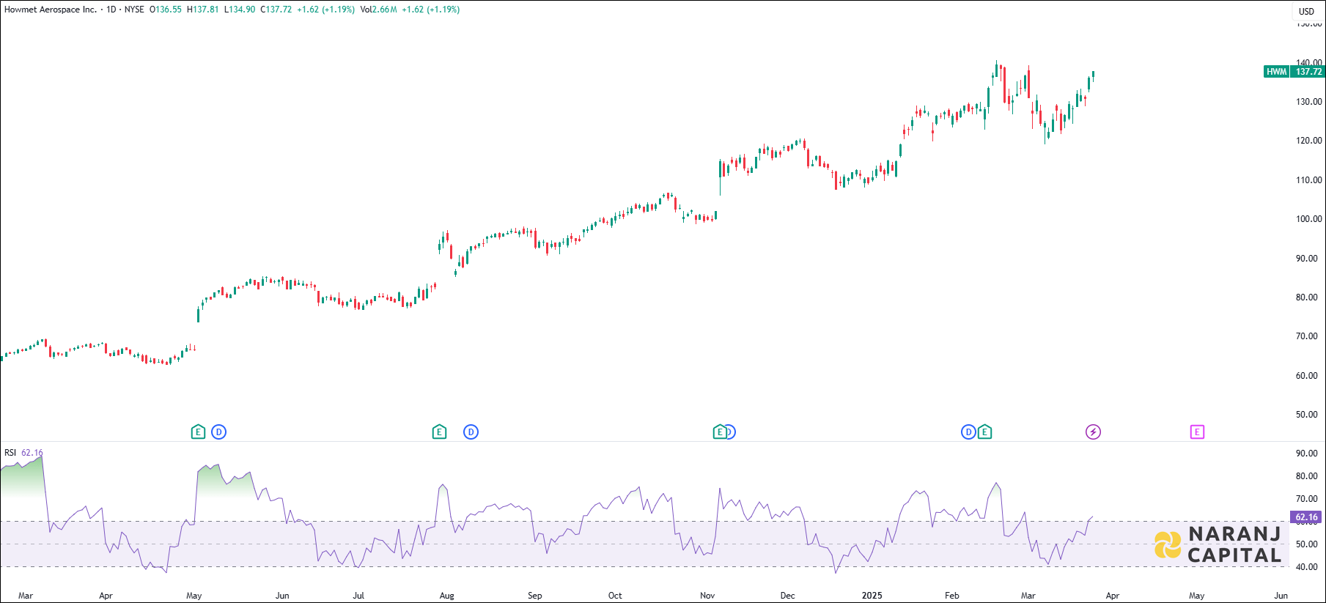
Task: Click the blue dividend D marker near May 2024
Action: (218, 432)
